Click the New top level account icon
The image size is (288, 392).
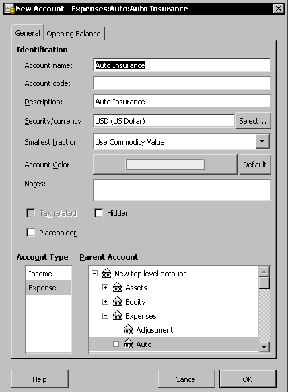tap(106, 273)
